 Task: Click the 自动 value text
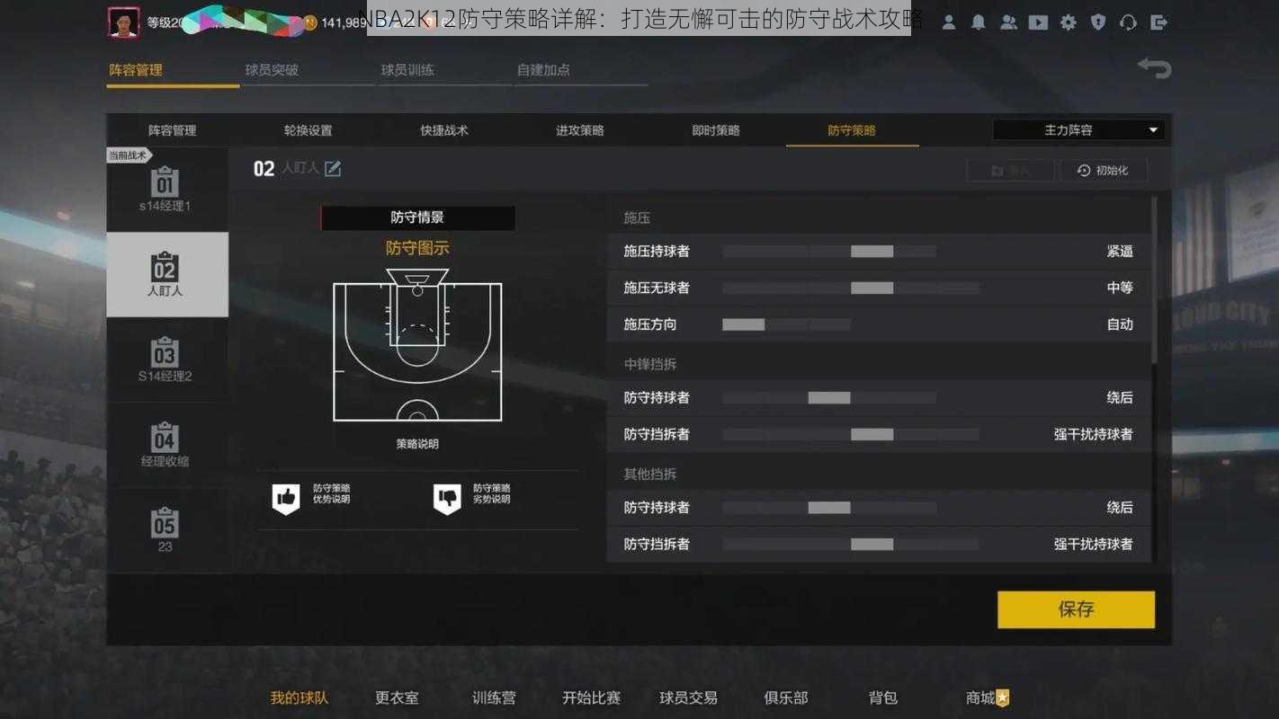point(1120,324)
